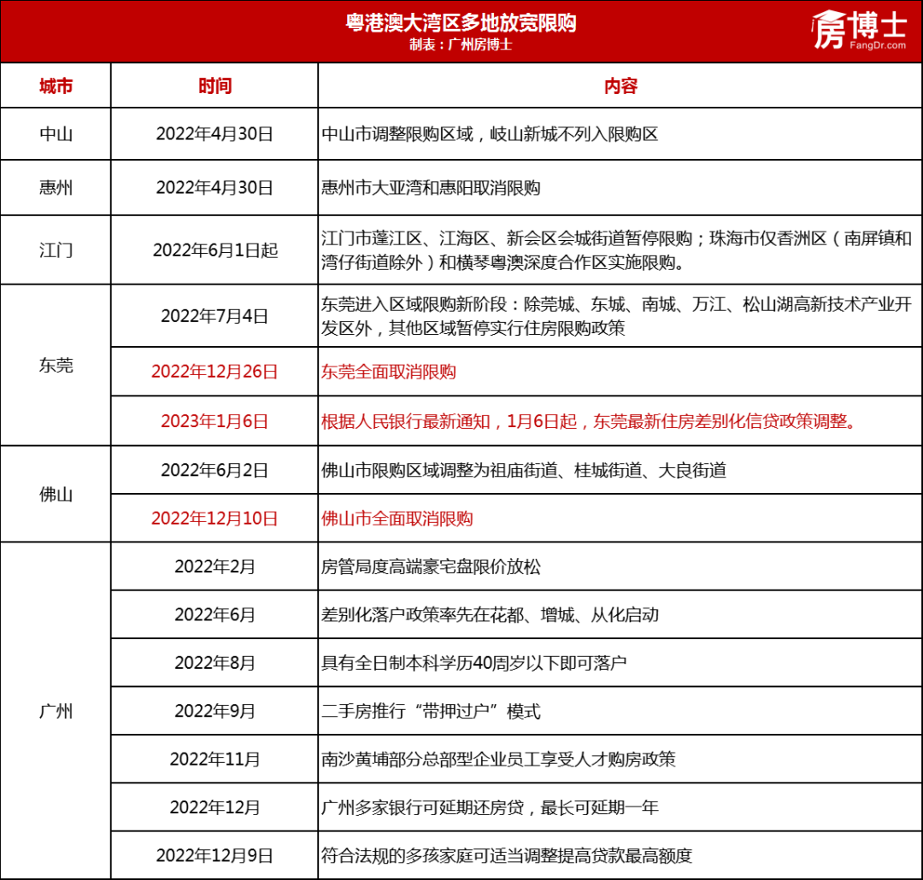The image size is (923, 880).
Task: Select the 内容 column header
Action: [x=617, y=85]
